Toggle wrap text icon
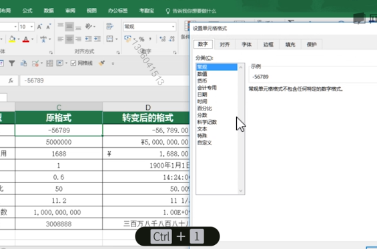This screenshot has width=377, height=249. pyautogui.click(x=110, y=27)
